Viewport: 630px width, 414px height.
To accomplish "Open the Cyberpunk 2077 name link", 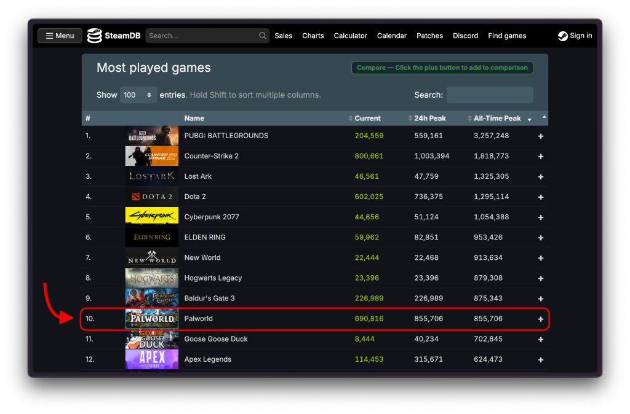I will 212,217.
